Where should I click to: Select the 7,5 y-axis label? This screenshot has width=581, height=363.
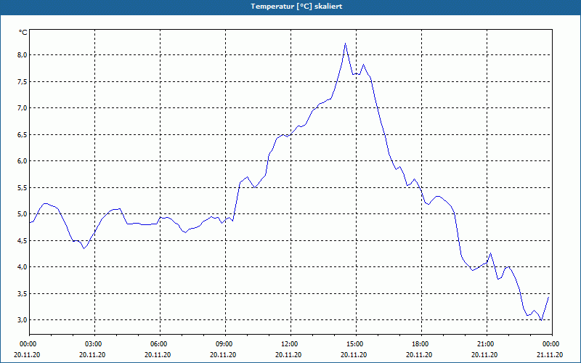pos(23,81)
